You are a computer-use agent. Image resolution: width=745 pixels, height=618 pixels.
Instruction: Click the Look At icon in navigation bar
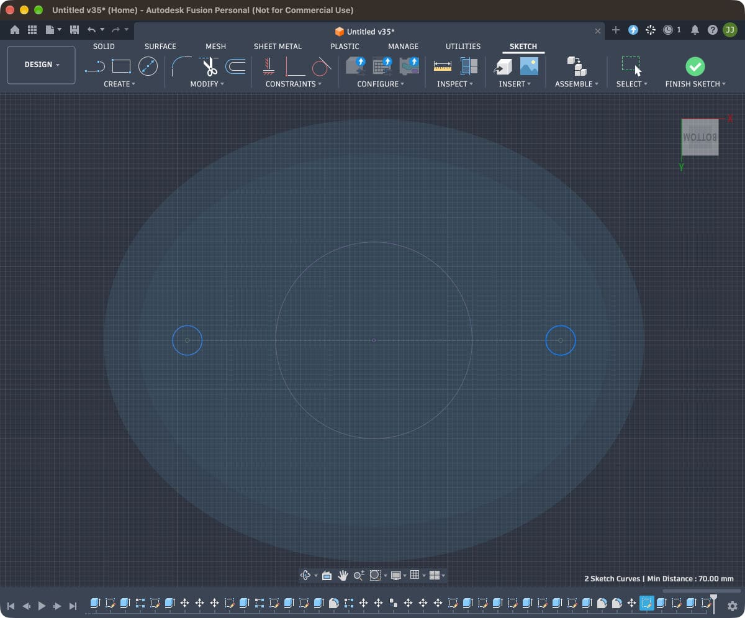tap(327, 576)
